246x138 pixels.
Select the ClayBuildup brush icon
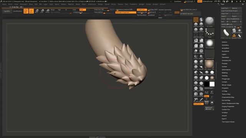point(196,62)
